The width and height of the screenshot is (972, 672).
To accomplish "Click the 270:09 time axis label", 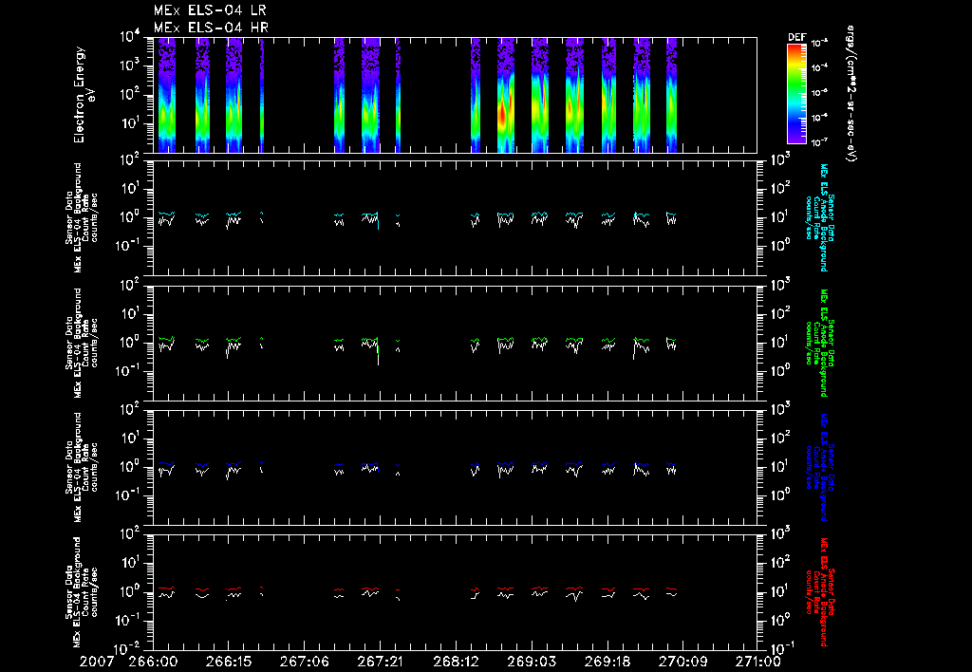I will pos(682,662).
